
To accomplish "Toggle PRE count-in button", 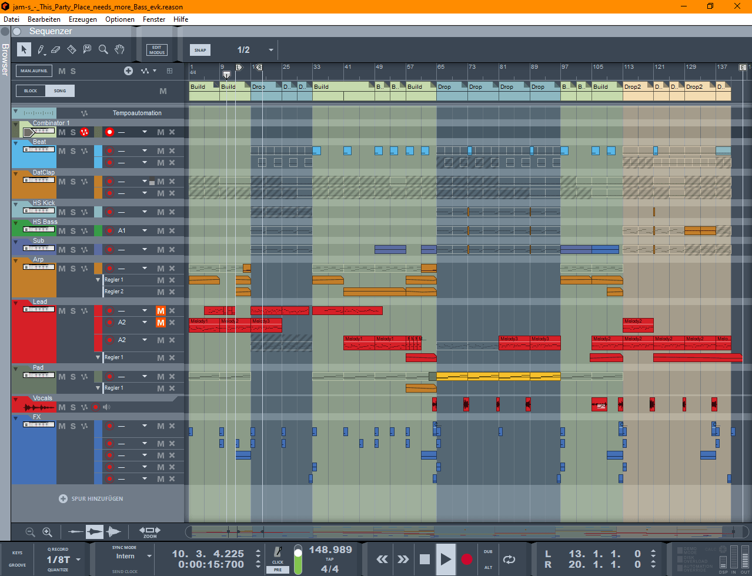I will pyautogui.click(x=278, y=570).
